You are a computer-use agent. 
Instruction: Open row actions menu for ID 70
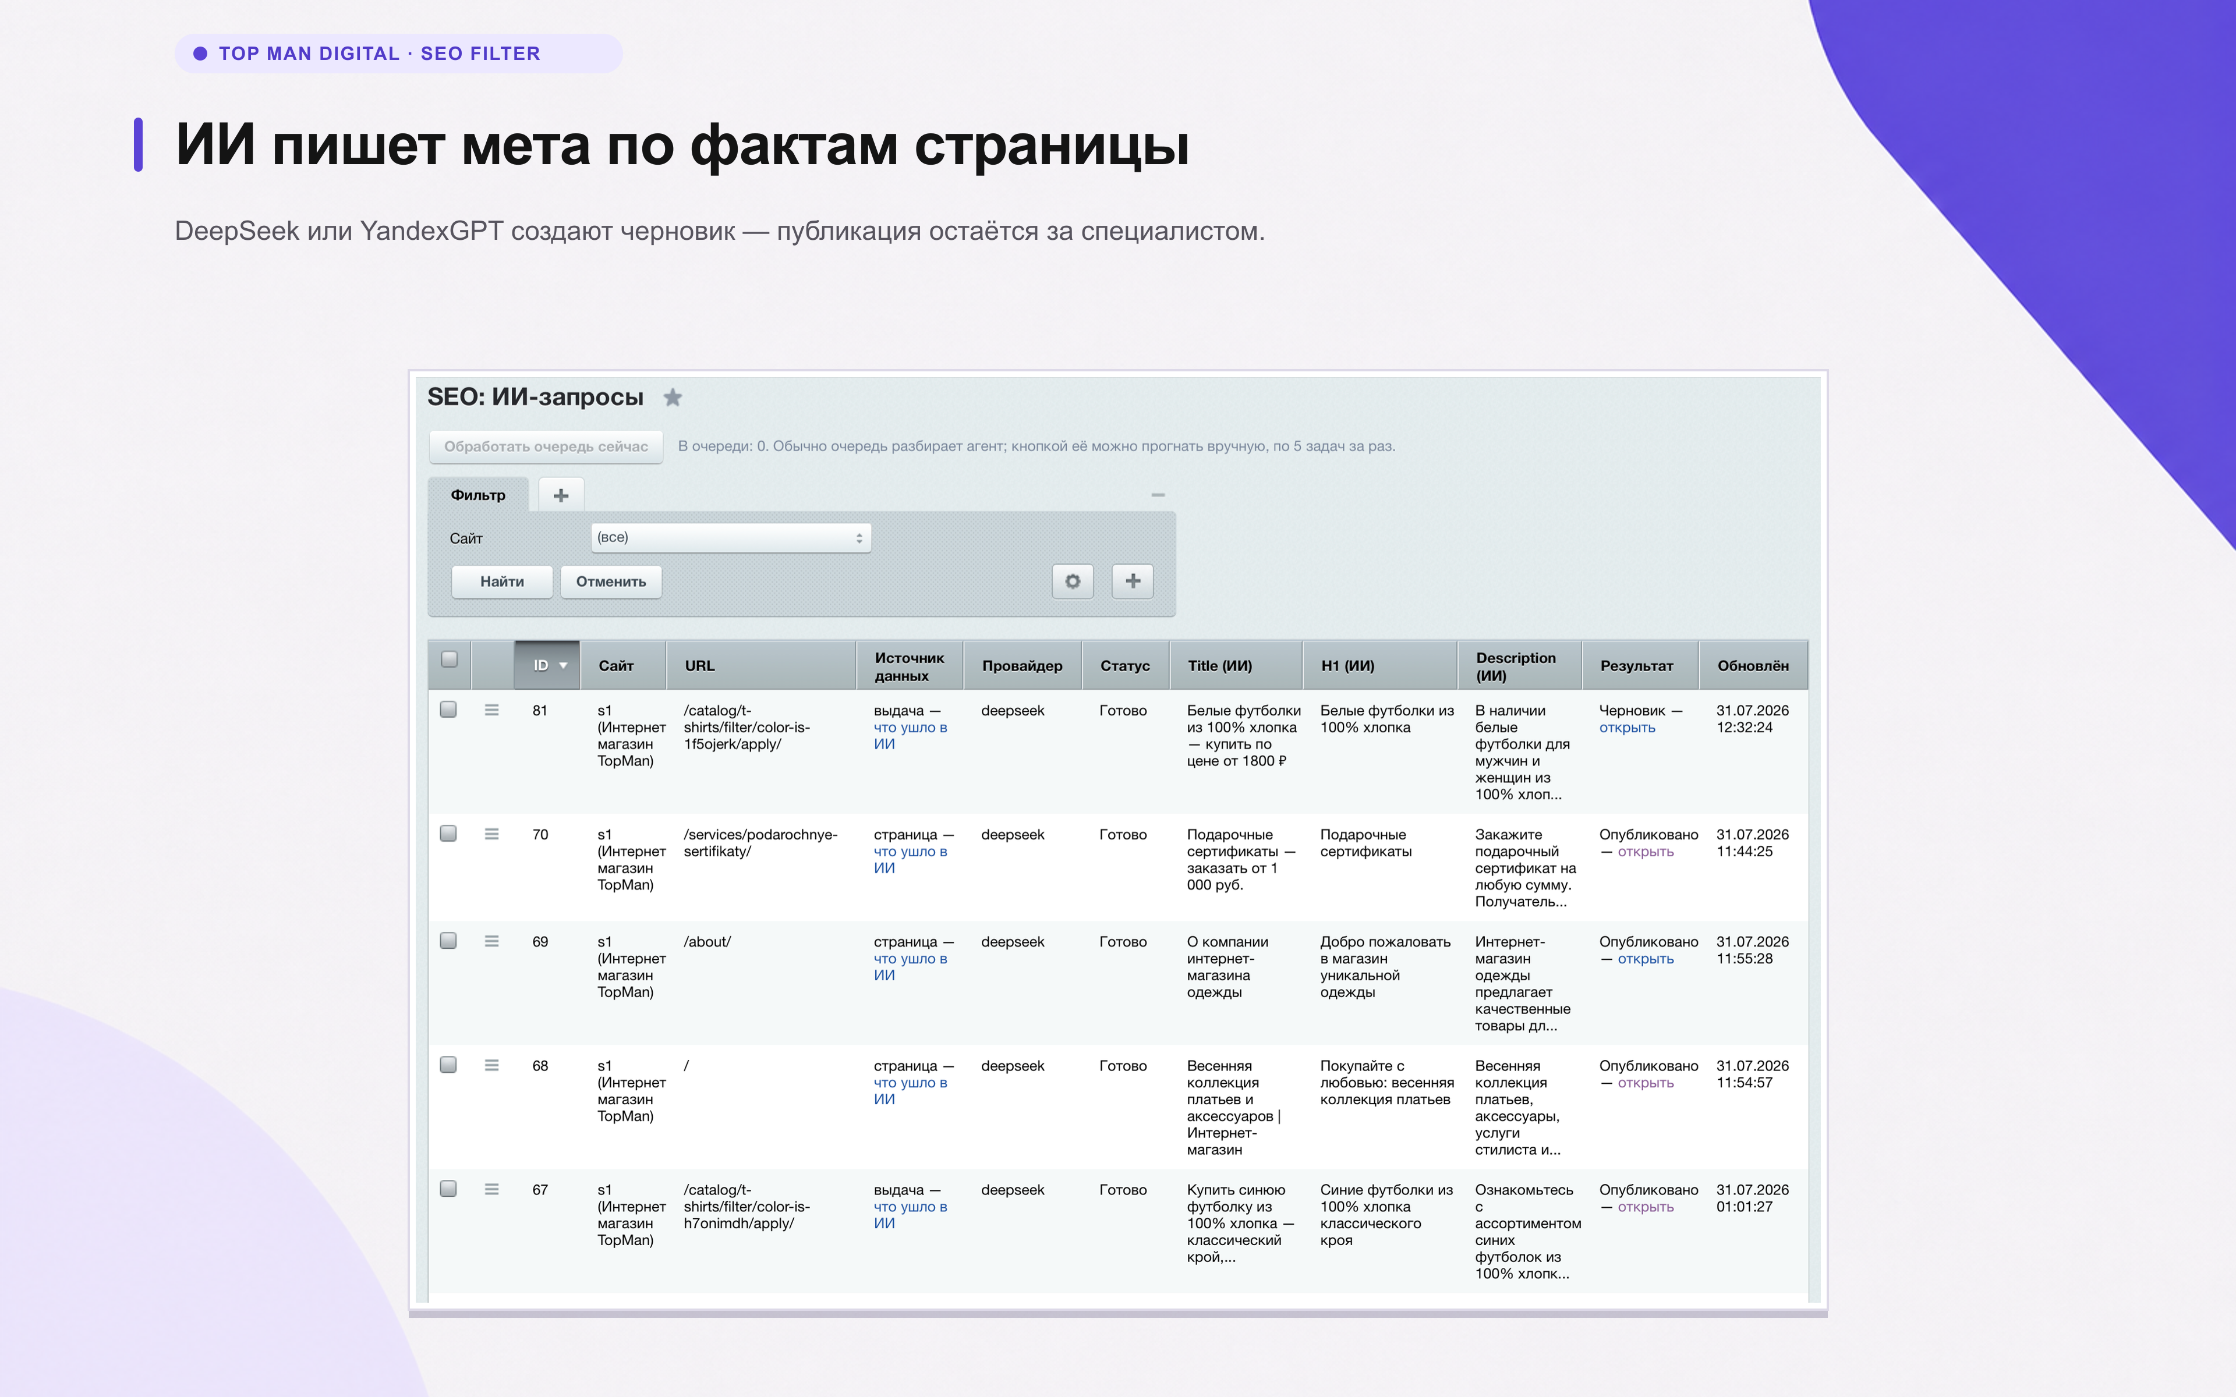pos(491,834)
